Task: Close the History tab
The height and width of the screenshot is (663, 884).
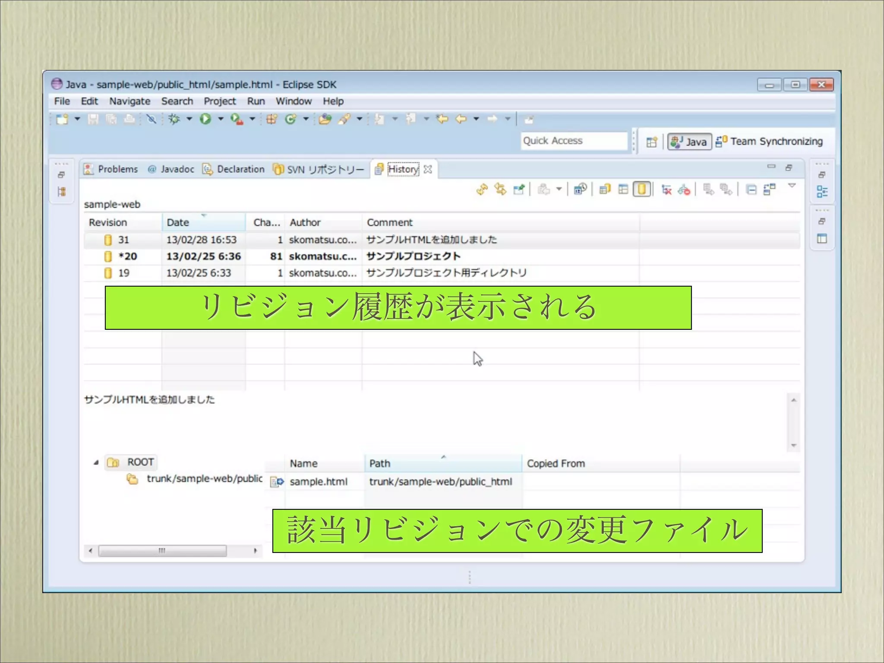Action: point(428,169)
